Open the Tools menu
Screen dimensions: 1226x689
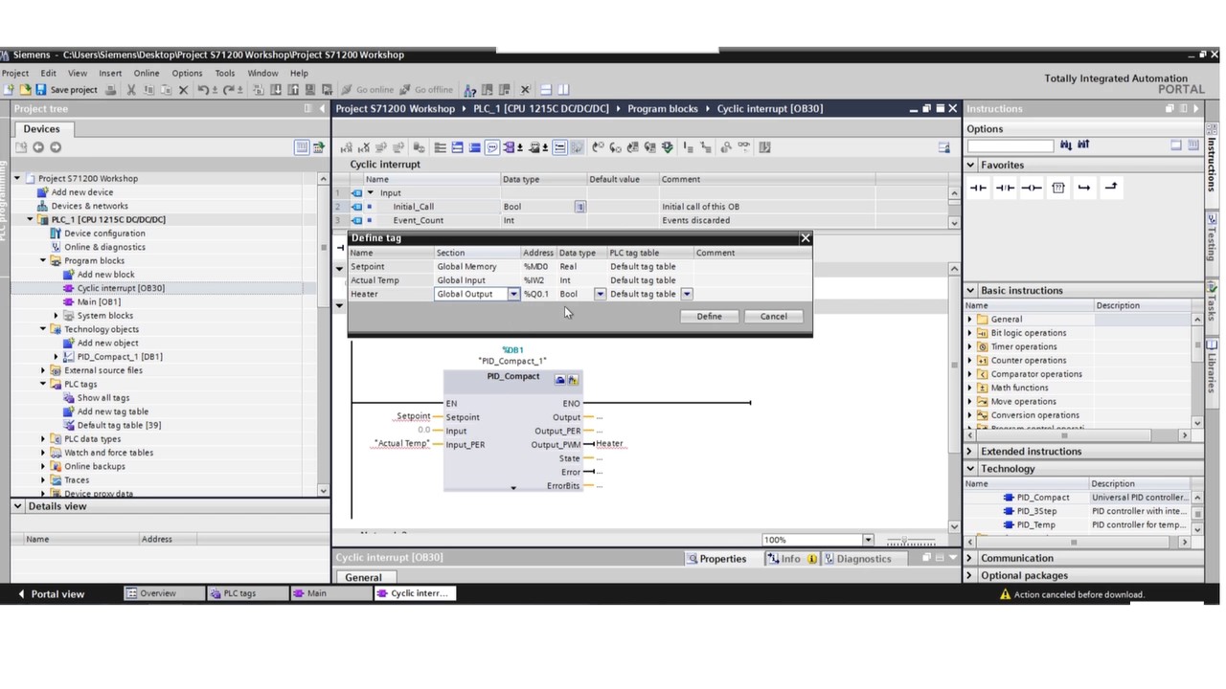tap(225, 73)
